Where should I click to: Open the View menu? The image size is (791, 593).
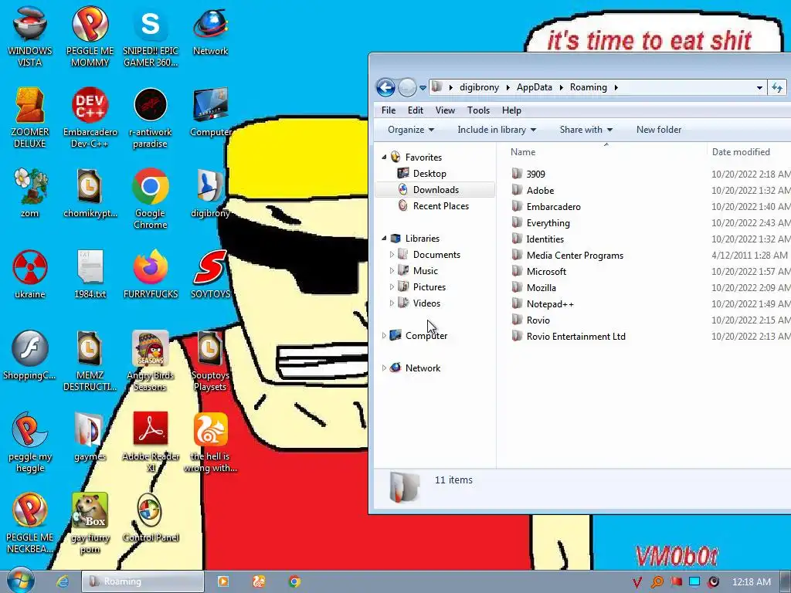click(445, 110)
